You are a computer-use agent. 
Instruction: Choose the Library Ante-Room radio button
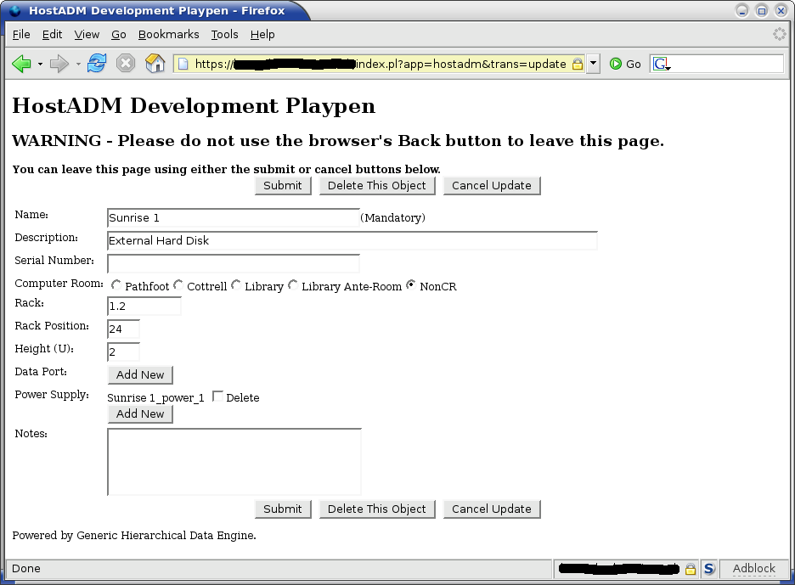point(293,285)
